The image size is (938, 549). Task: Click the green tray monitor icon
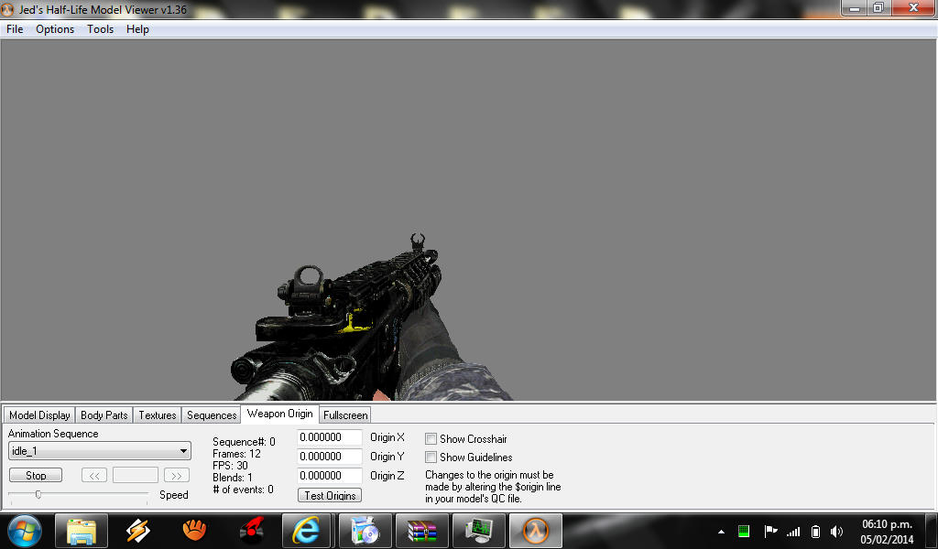pyautogui.click(x=744, y=531)
